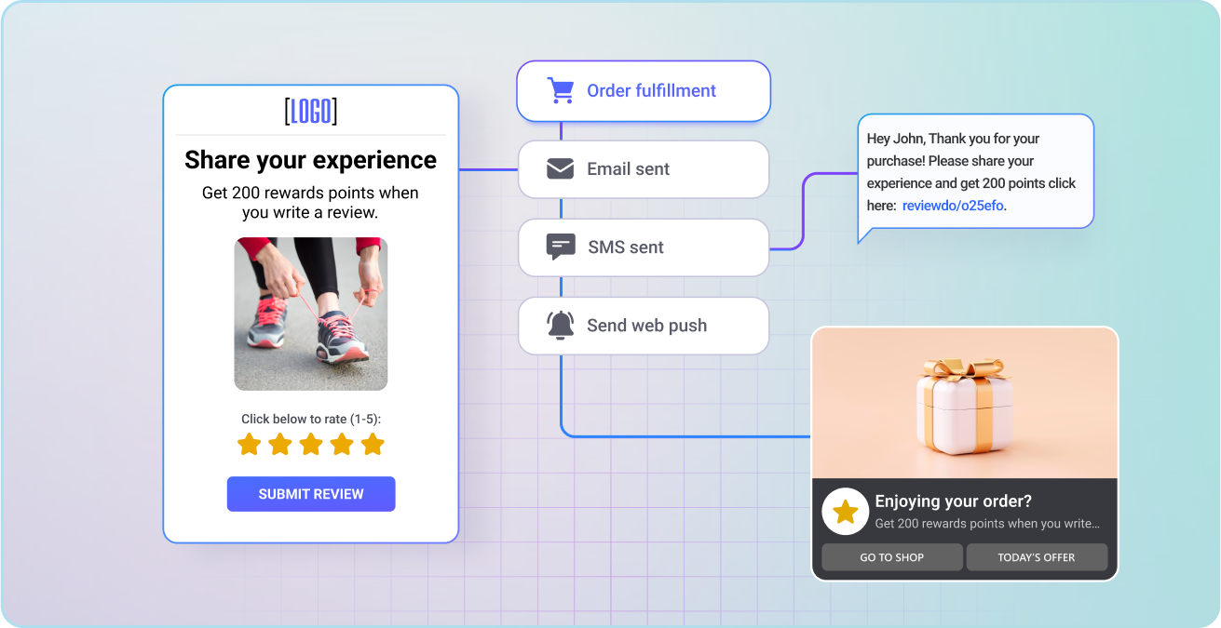Screen dimensions: 1221x628
Task: Click the SUBMIT REVIEW button
Action: point(311,494)
